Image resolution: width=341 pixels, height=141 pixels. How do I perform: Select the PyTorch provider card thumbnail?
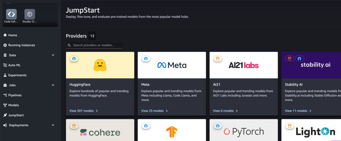pyautogui.click(x=244, y=130)
